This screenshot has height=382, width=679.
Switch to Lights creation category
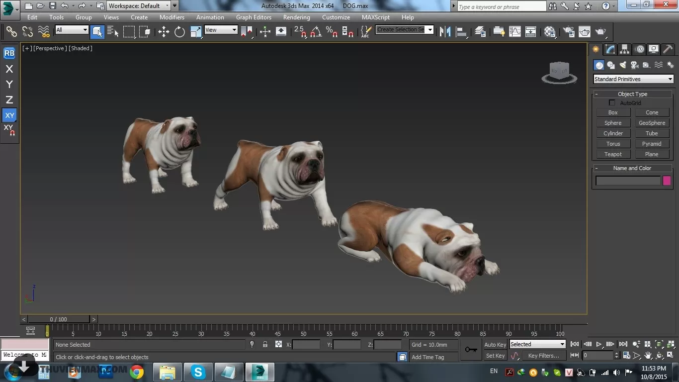point(623,65)
